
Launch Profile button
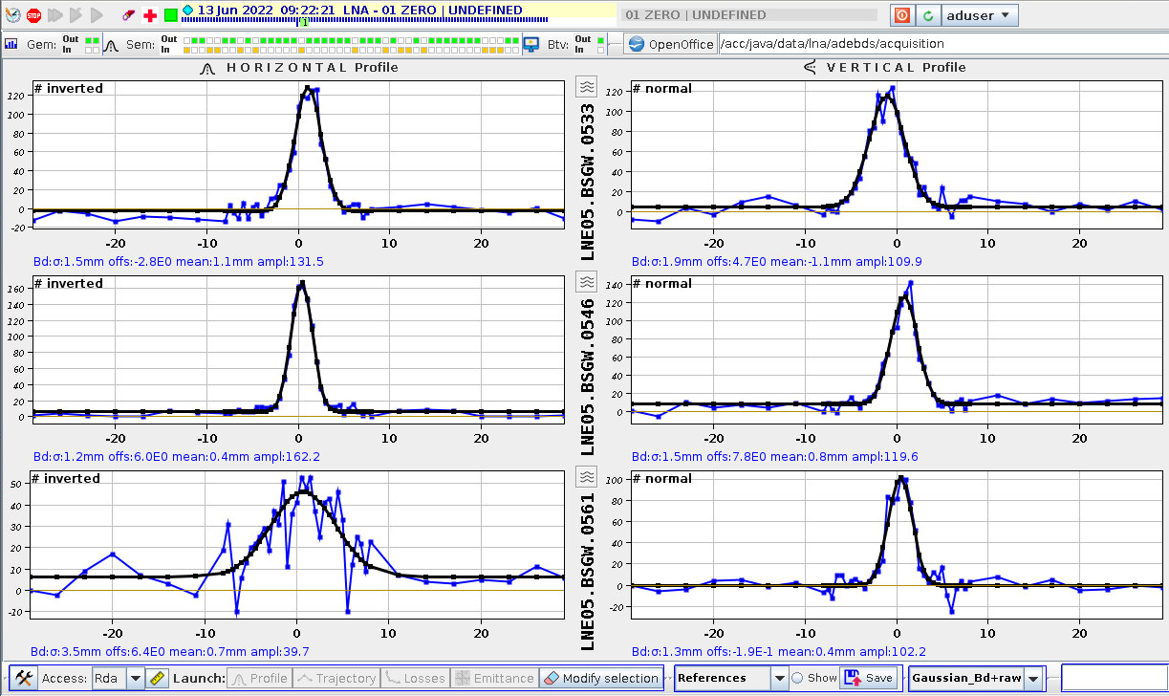pyautogui.click(x=260, y=678)
